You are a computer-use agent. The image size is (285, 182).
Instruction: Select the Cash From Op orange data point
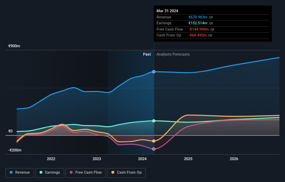(x=154, y=141)
